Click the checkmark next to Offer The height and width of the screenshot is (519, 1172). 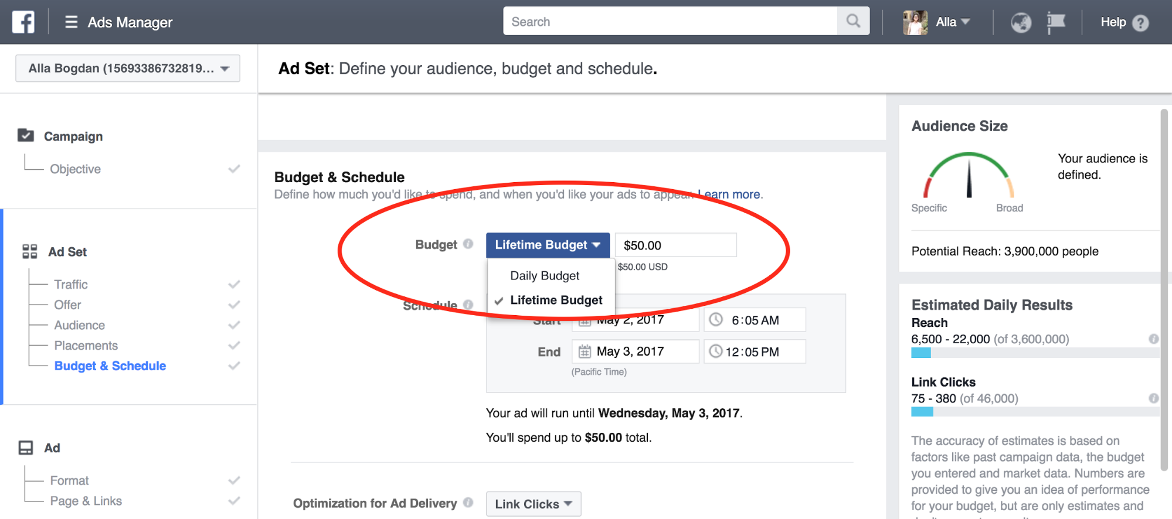click(234, 305)
